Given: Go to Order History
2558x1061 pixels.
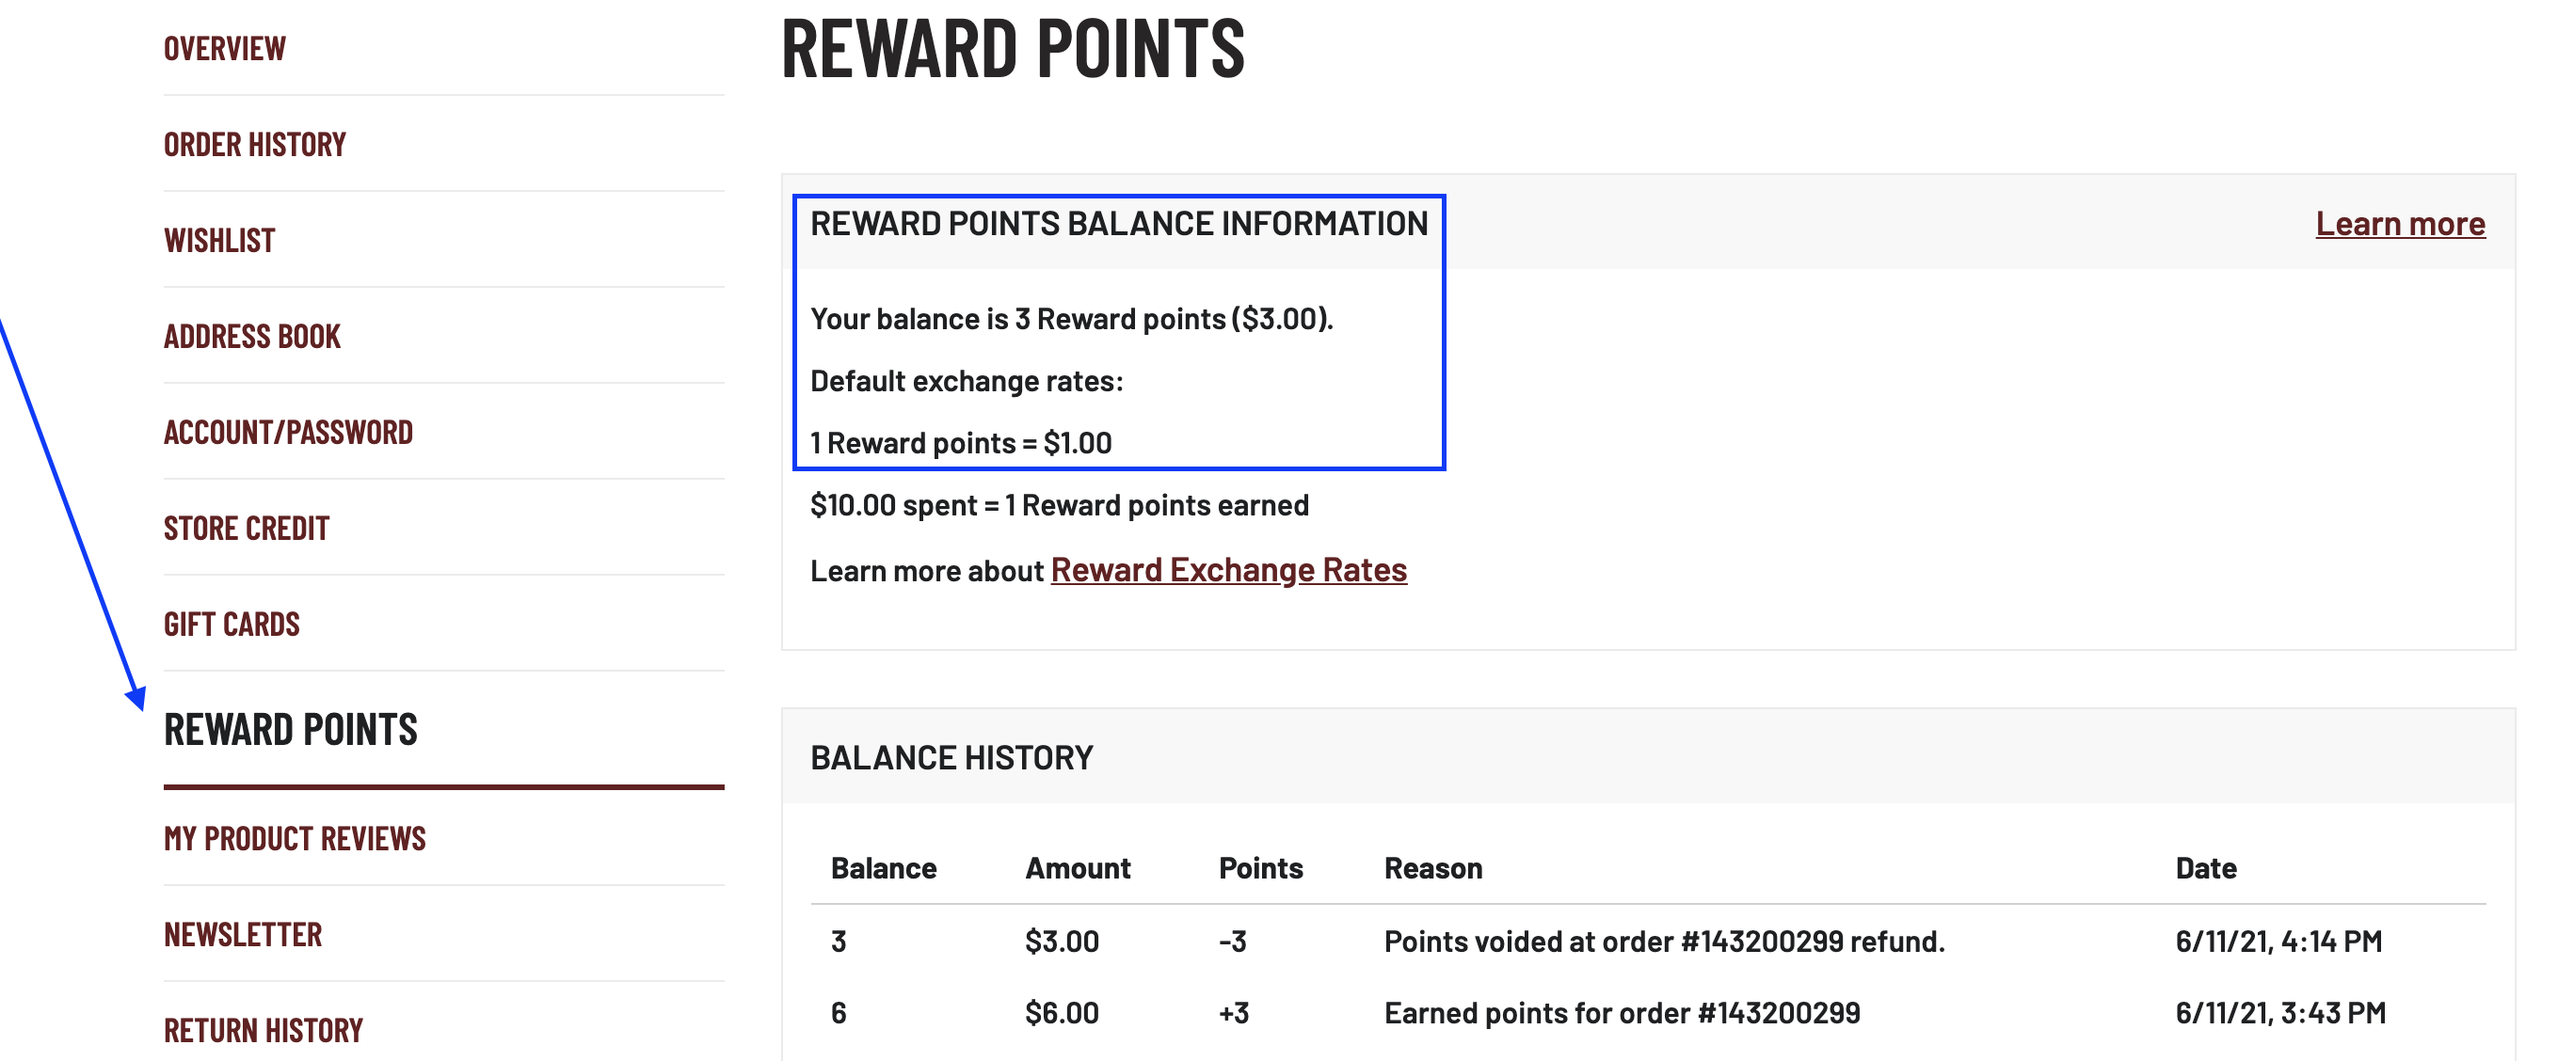Looking at the screenshot, I should click(254, 145).
